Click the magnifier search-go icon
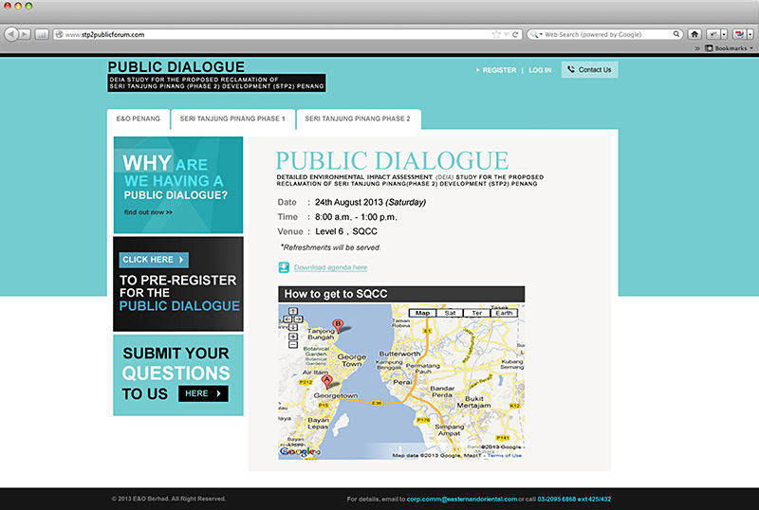The width and height of the screenshot is (759, 510). point(676,34)
